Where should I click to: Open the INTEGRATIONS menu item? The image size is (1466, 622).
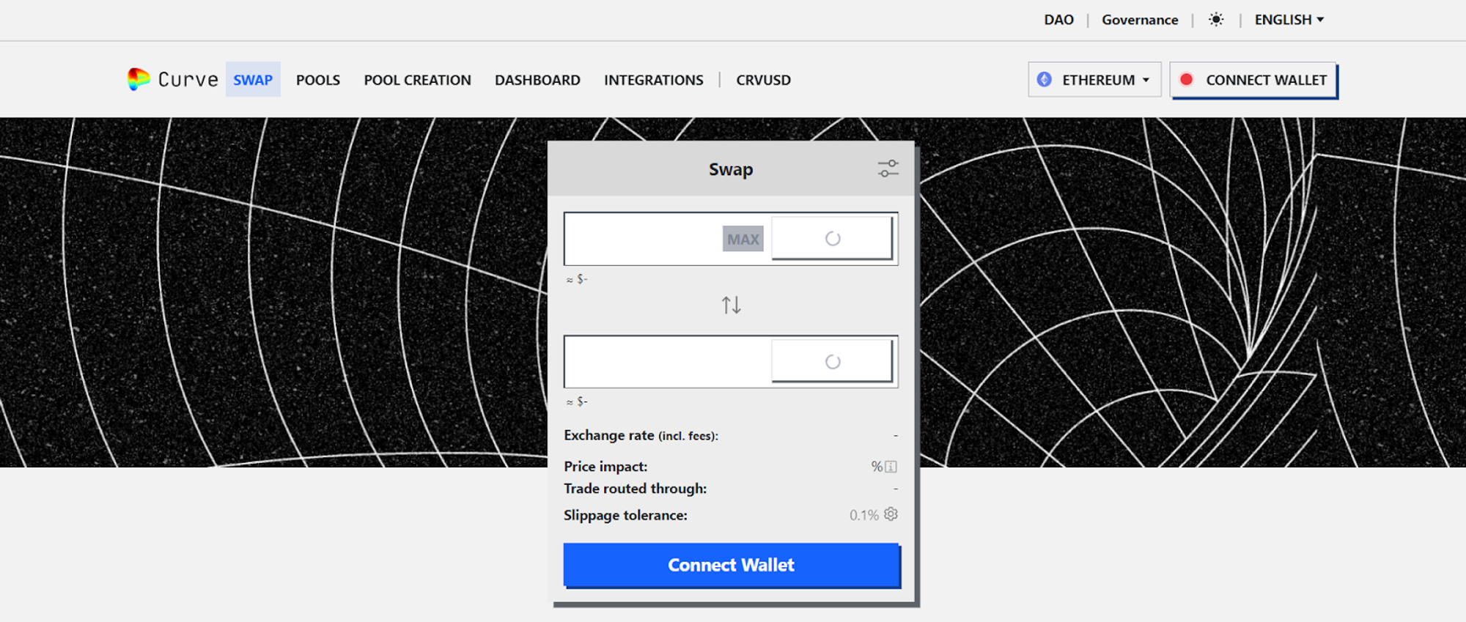point(653,80)
